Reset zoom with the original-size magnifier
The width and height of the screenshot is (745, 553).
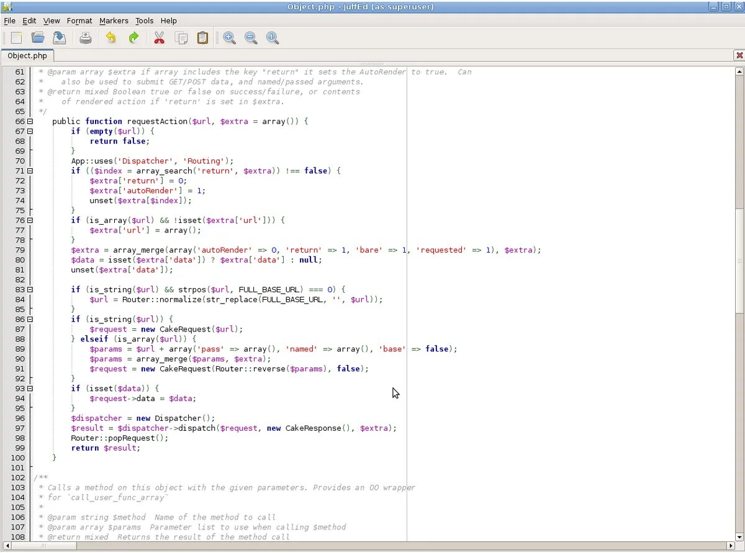click(x=272, y=38)
